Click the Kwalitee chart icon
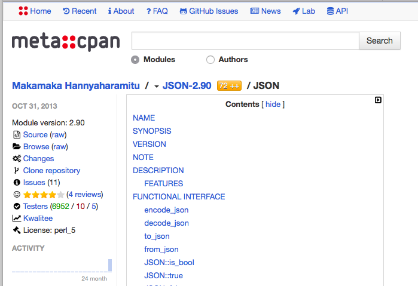This screenshot has width=418, height=286. pos(17,218)
